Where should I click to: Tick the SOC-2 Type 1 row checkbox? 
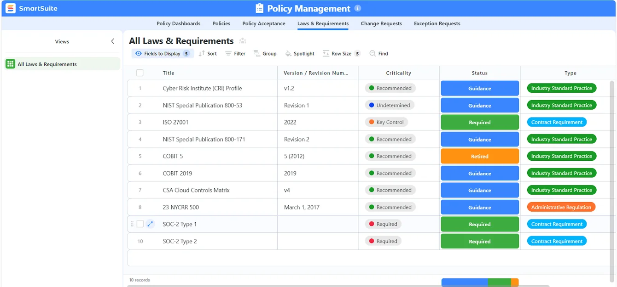click(140, 224)
